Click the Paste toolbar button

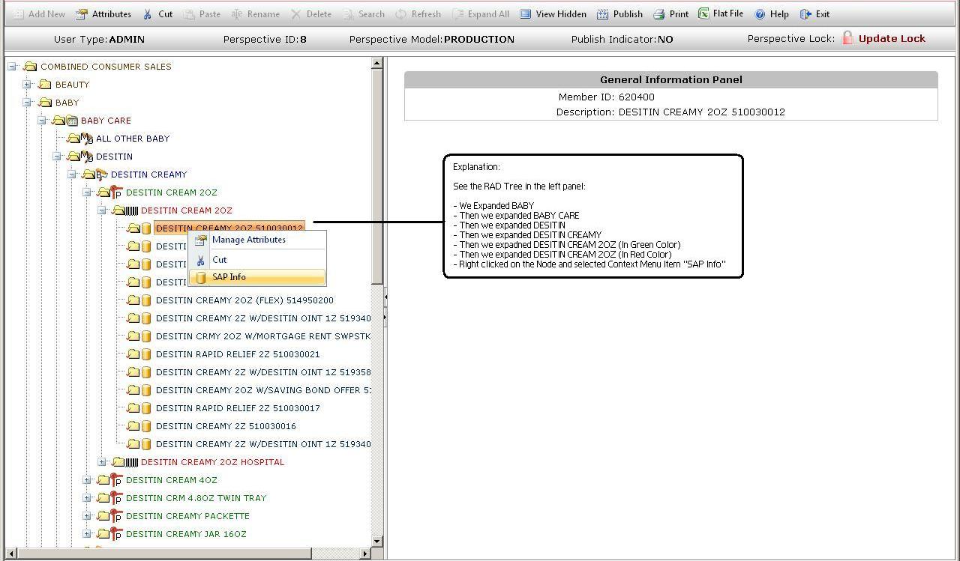(202, 14)
